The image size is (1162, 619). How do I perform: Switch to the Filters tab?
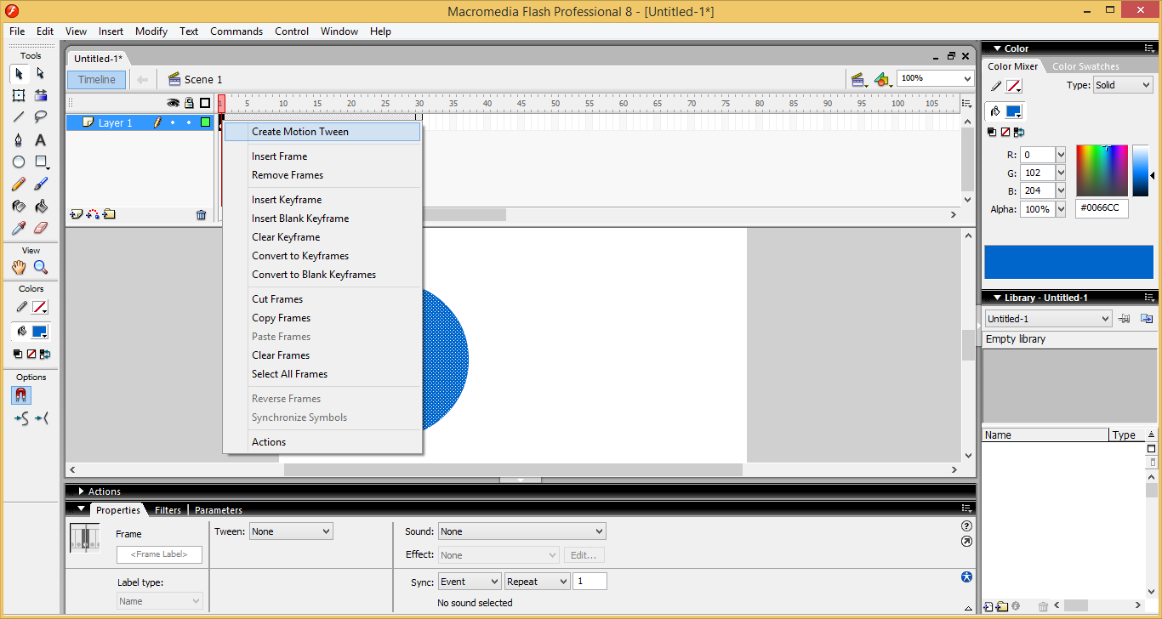pyautogui.click(x=168, y=510)
